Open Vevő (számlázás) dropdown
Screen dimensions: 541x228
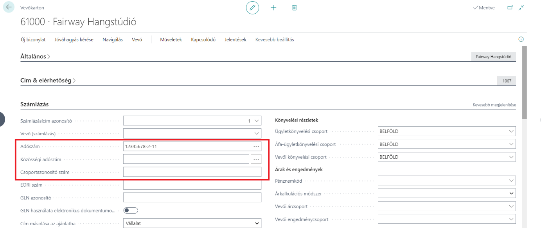[257, 133]
